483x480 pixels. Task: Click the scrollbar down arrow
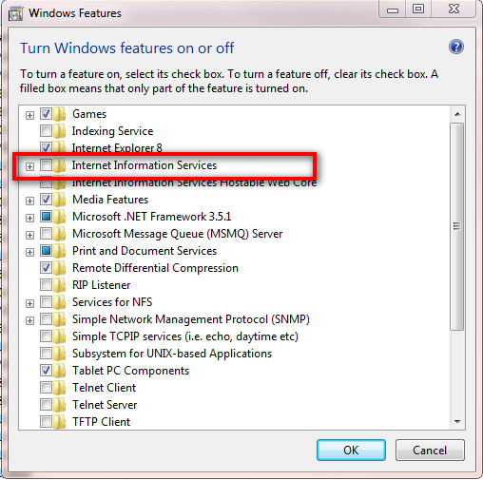point(457,422)
